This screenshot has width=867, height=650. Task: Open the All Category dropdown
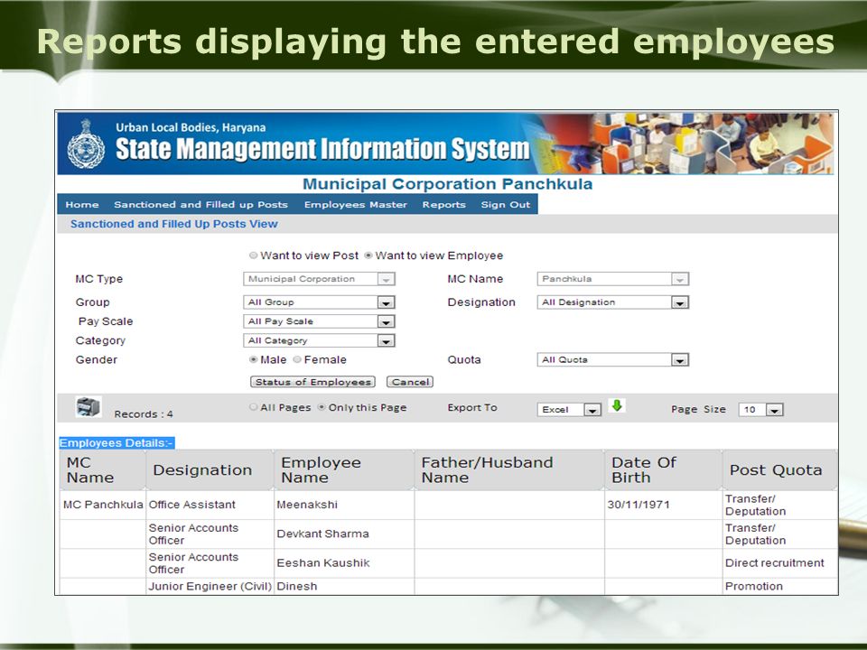pos(319,340)
